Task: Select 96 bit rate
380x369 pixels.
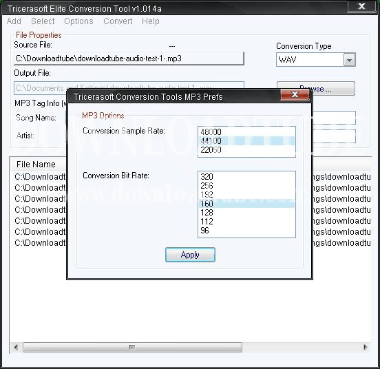Action: (246, 231)
